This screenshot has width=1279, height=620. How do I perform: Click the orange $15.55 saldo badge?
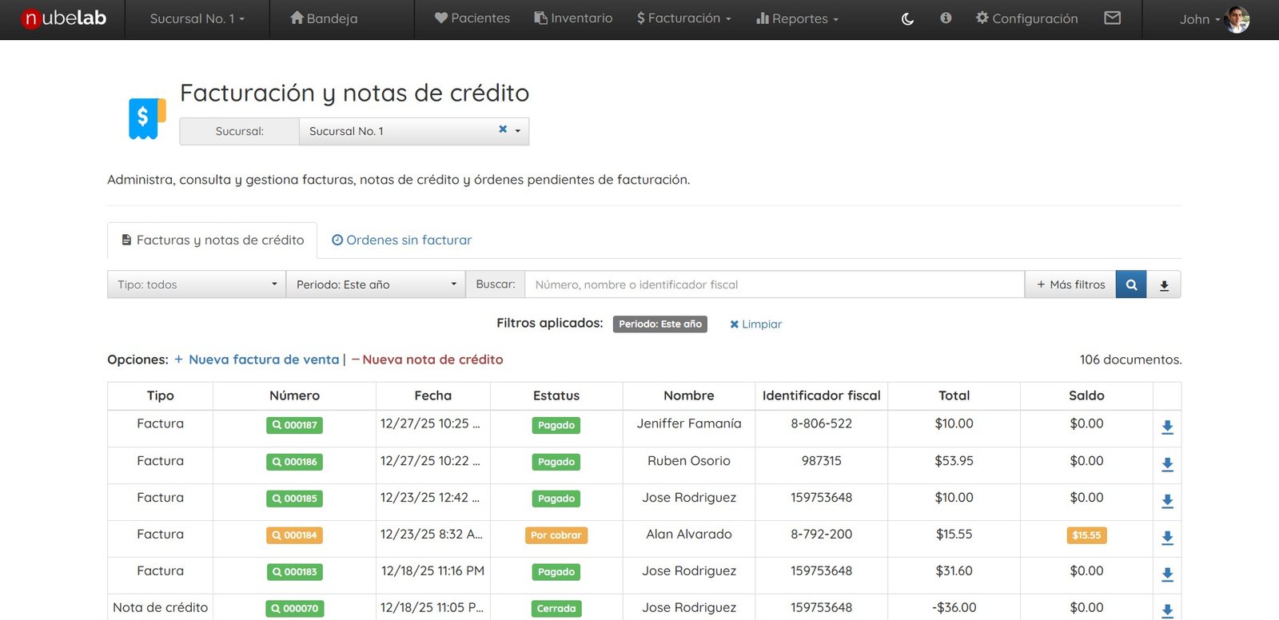click(1086, 535)
